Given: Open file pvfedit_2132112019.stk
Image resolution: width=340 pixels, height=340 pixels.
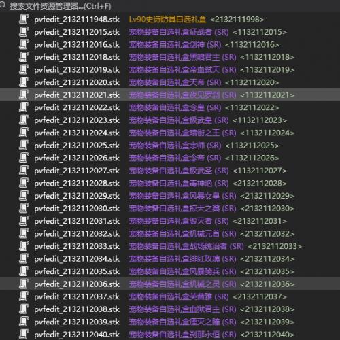Looking at the screenshot, I should [77, 70].
